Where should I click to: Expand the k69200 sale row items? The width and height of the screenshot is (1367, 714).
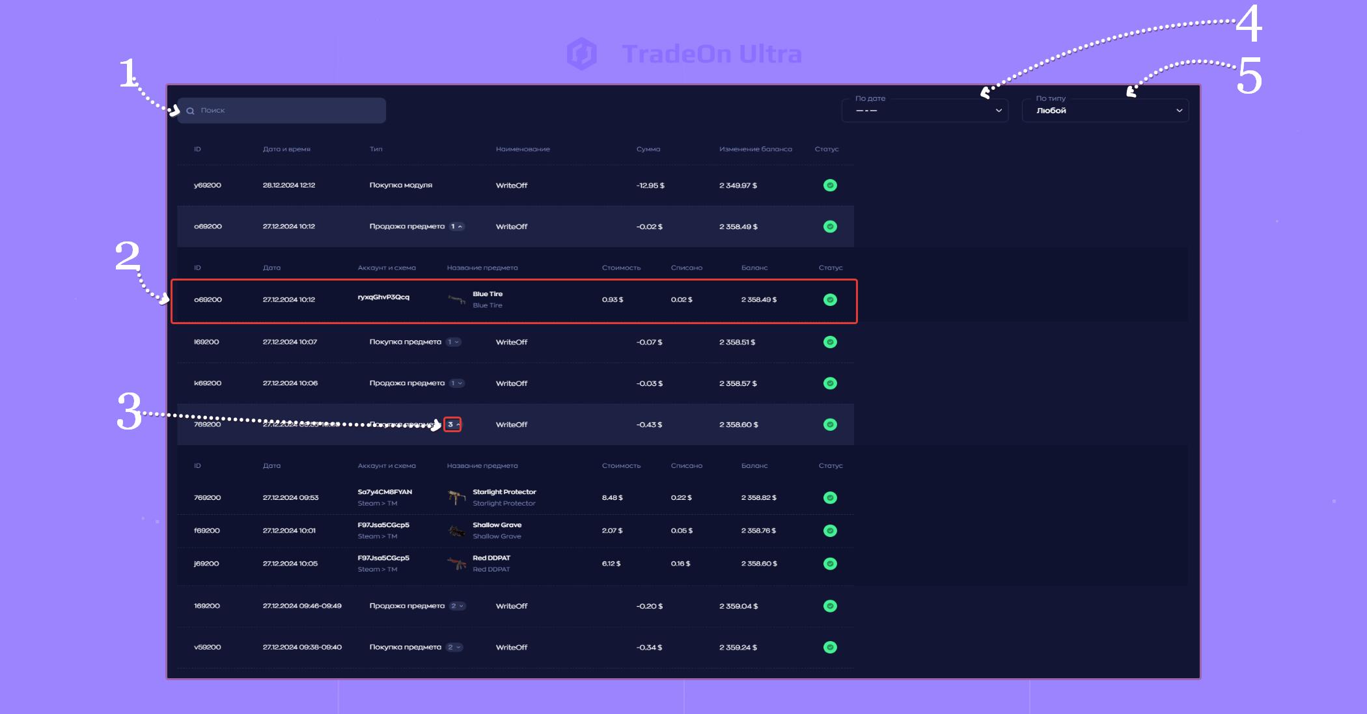457,383
